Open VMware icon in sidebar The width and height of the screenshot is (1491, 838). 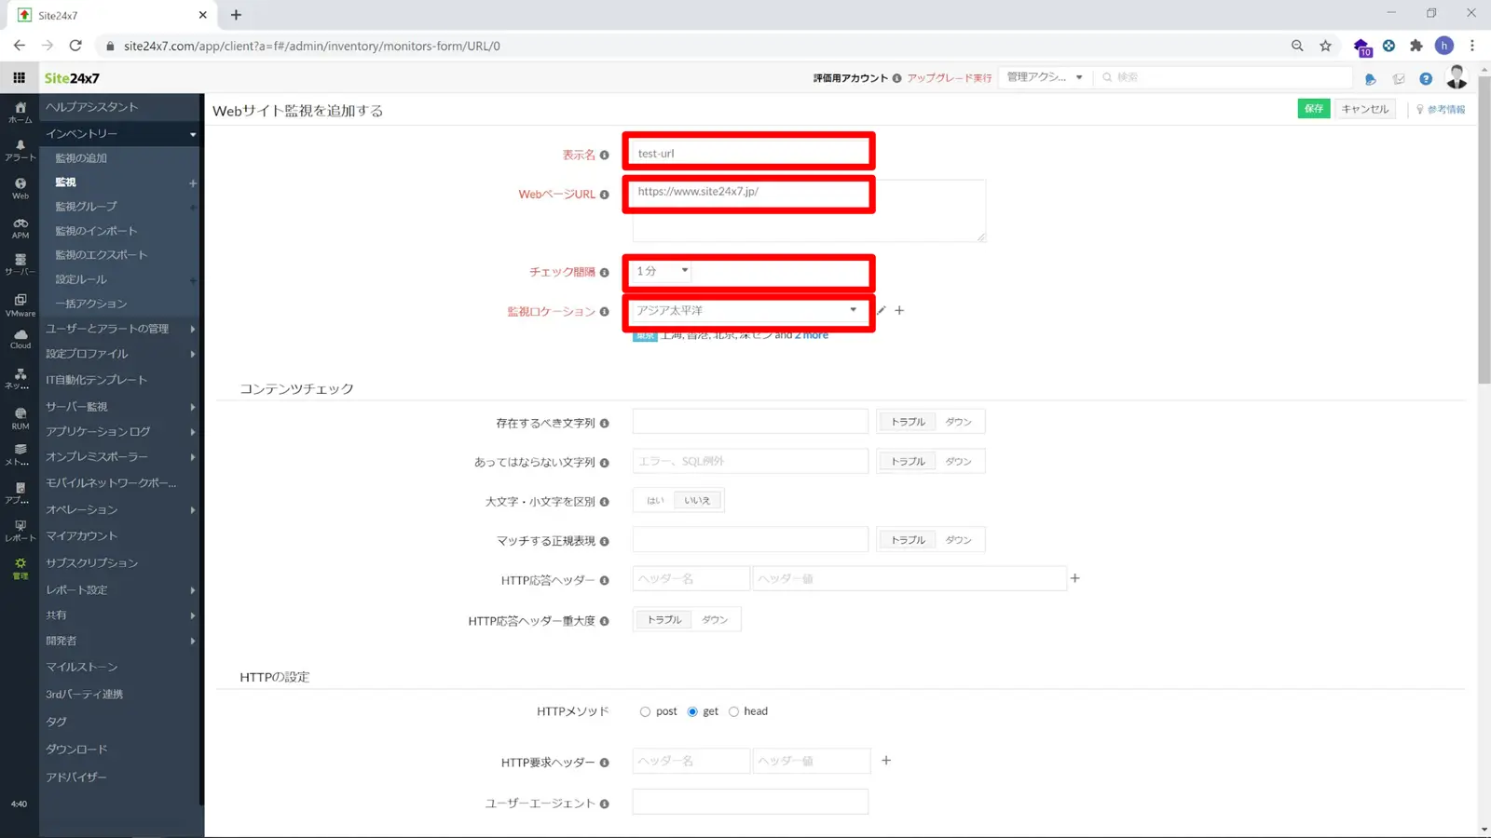pos(20,305)
